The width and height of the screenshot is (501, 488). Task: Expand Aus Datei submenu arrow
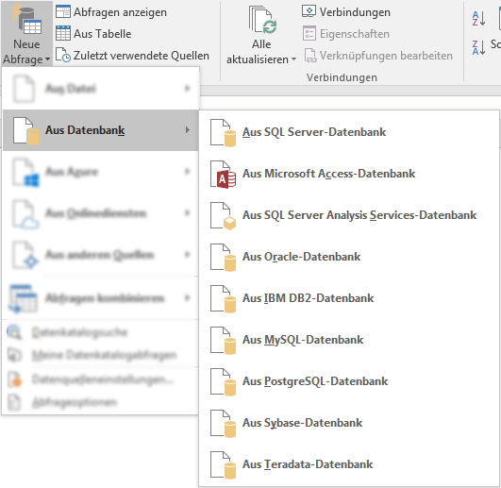coord(188,88)
